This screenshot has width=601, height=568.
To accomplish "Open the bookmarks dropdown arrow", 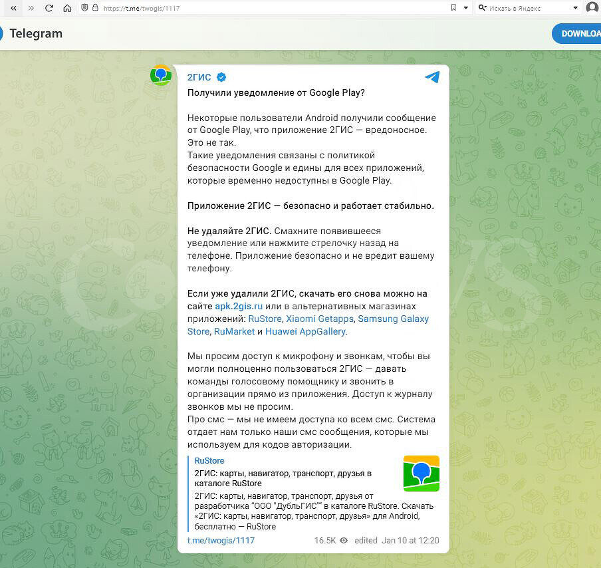I will [465, 8].
